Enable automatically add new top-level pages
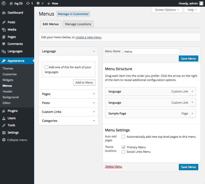Viewport: 205px width, 184px height. point(124,137)
